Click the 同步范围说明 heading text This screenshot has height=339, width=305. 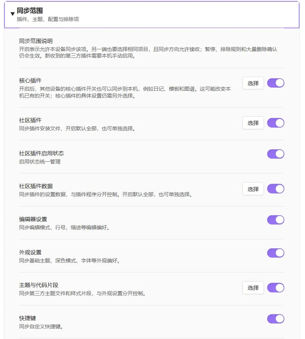point(36,41)
